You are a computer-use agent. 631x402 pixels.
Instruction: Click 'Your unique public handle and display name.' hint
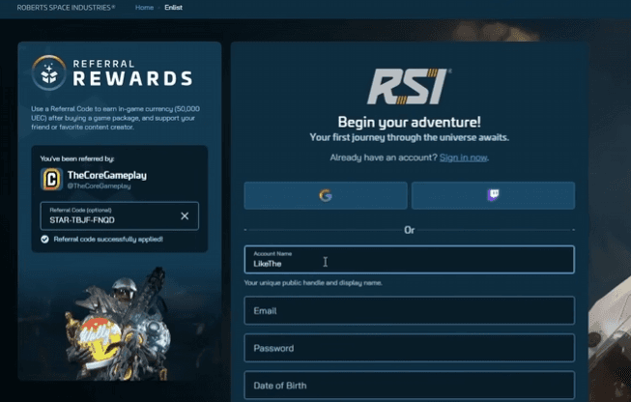coord(313,283)
